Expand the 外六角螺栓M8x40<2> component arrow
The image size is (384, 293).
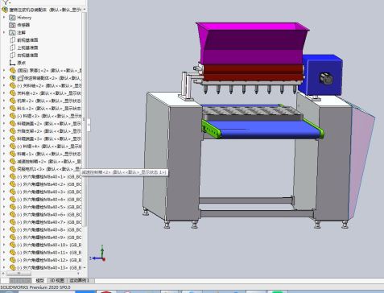(4, 184)
